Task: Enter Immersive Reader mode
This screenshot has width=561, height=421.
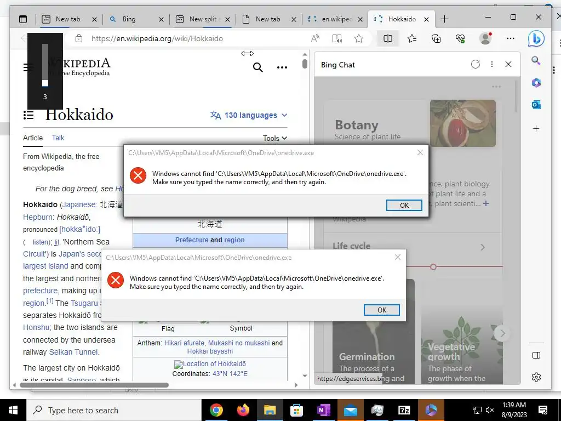Action: tap(337, 38)
